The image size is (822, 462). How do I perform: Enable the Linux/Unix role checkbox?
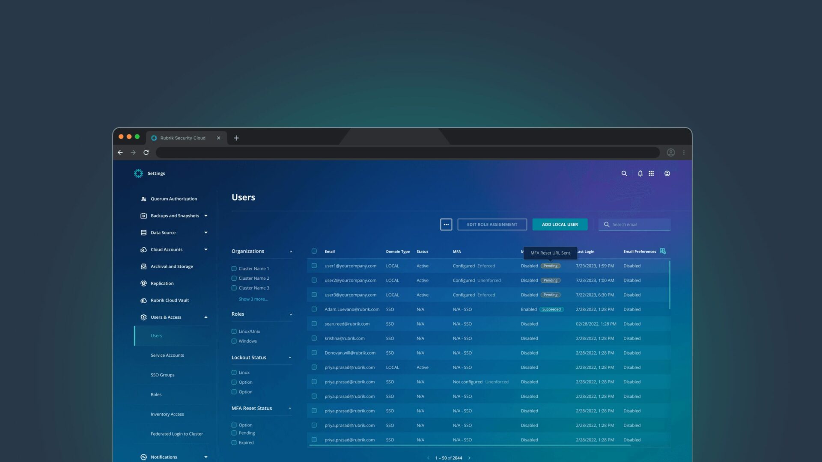[234, 331]
